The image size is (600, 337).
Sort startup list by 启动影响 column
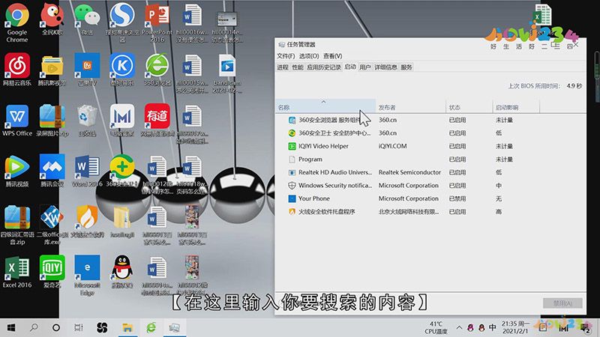pos(515,107)
